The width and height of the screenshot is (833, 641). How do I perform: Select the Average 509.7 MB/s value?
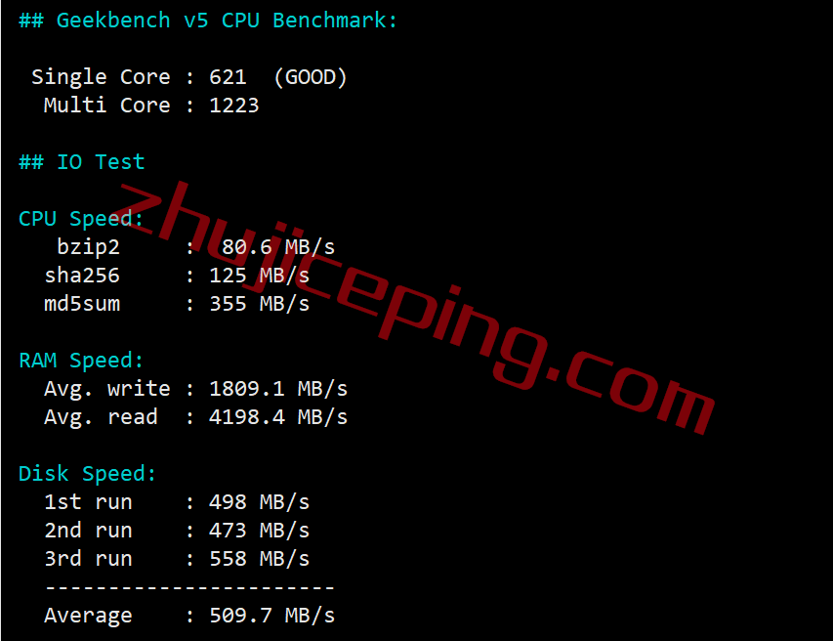[x=272, y=616]
